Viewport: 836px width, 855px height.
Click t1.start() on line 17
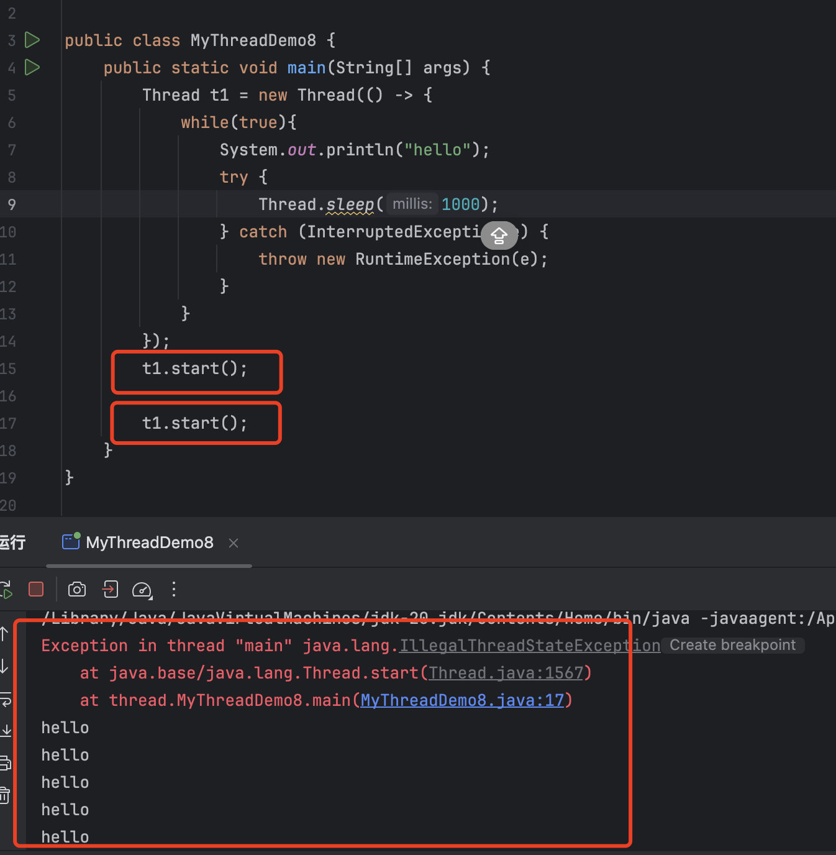[x=195, y=423]
